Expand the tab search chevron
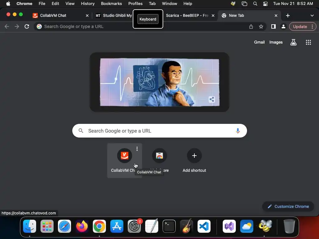This screenshot has width=319, height=239. pyautogui.click(x=312, y=16)
